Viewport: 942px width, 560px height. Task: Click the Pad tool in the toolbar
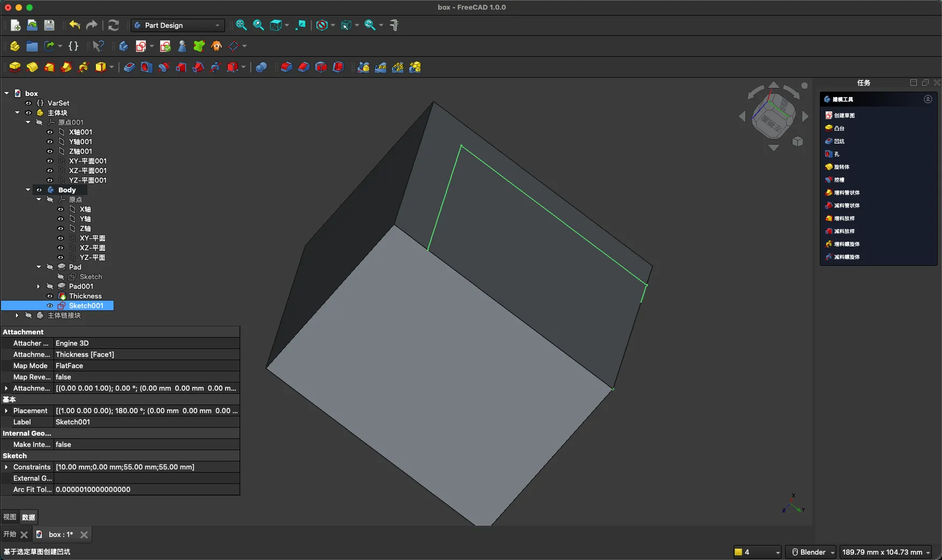pyautogui.click(x=15, y=67)
